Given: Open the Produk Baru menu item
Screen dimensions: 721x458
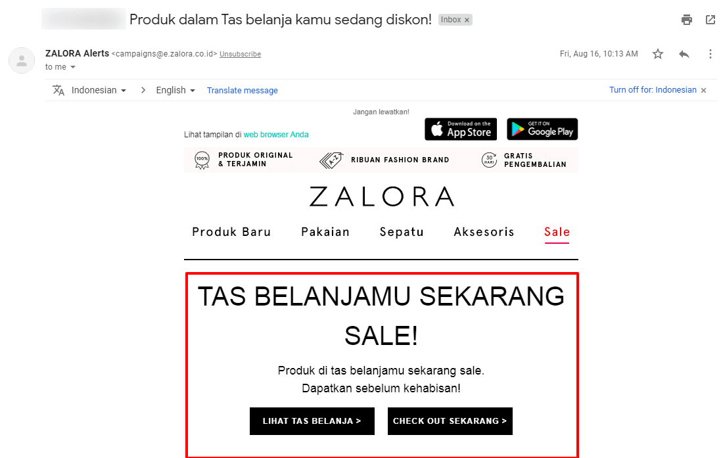Looking at the screenshot, I should 231,232.
